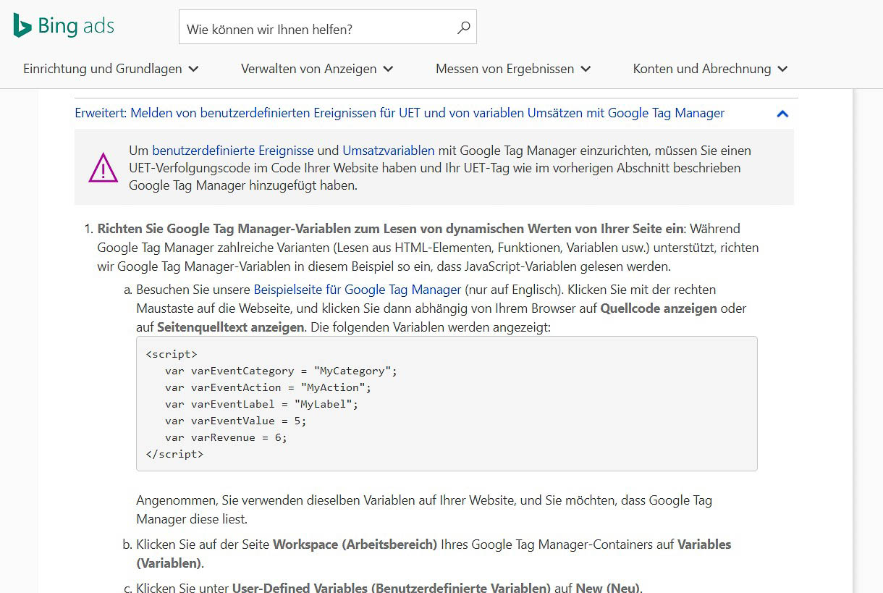Click the bold text 'Seitenquelltext anzeigen'
Screen dimensions: 883x593
coord(230,327)
